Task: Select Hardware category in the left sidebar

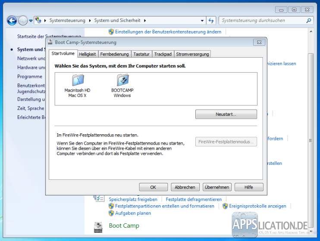Action: click(x=31, y=68)
